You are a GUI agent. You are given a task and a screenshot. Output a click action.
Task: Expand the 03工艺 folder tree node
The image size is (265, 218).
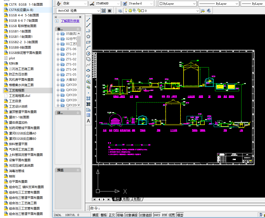click(58, 44)
